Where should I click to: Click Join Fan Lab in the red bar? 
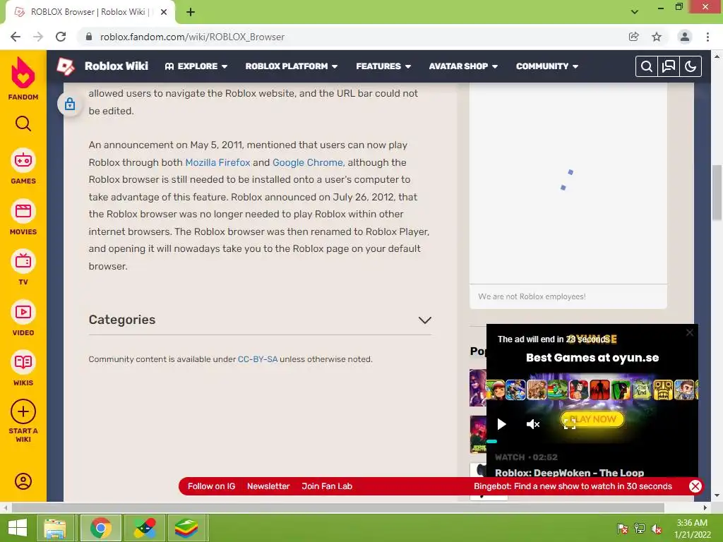327,486
